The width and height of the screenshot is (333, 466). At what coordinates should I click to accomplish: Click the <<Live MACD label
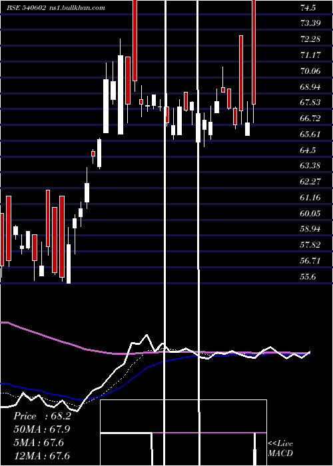[280, 449]
